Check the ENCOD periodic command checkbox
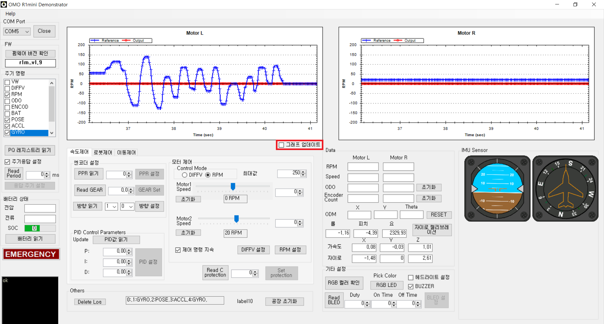This screenshot has height=324, width=604. pyautogui.click(x=7, y=107)
